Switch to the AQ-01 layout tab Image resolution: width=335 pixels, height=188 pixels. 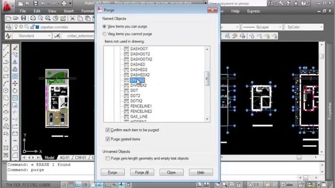[x=65, y=158]
